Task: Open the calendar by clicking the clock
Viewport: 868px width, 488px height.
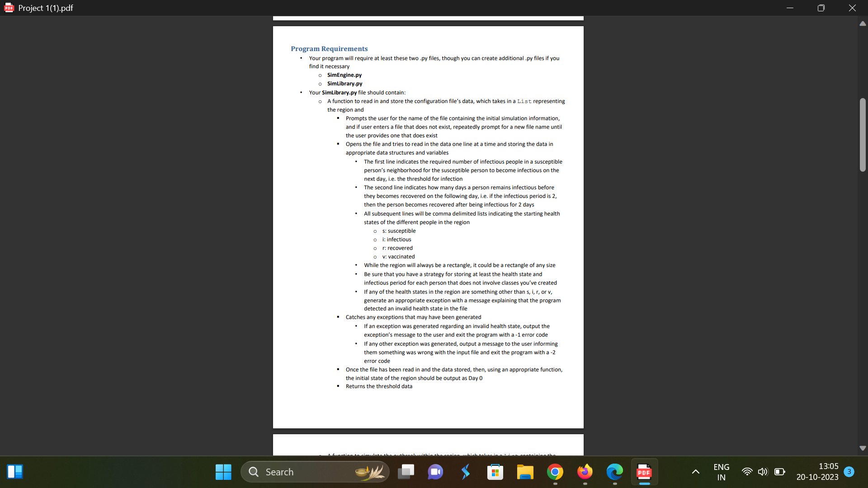Action: 818,471
